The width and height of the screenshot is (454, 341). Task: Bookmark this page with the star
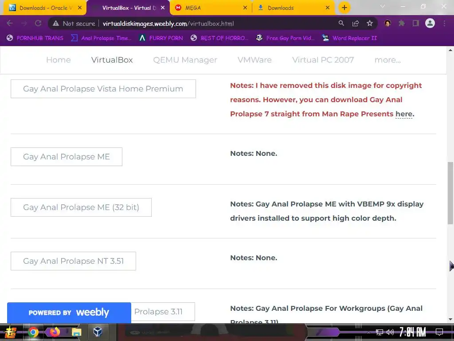pos(370,24)
